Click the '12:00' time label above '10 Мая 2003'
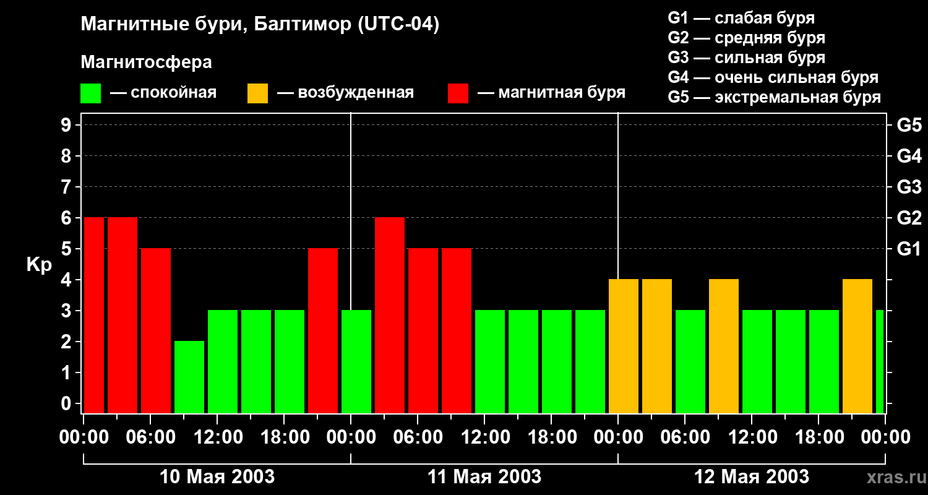This screenshot has width=928, height=495. tap(217, 437)
